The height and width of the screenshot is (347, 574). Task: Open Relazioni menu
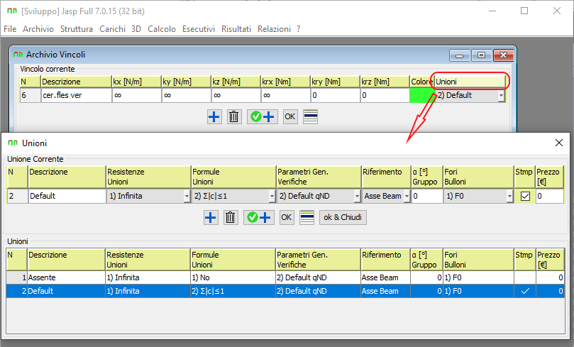pyautogui.click(x=274, y=29)
